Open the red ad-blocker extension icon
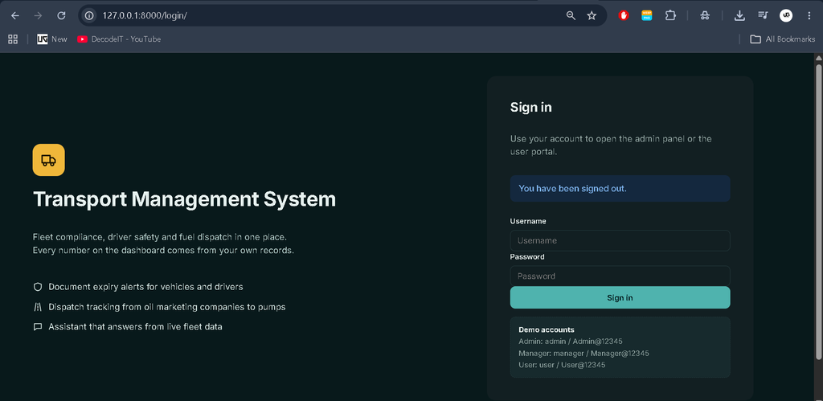 pyautogui.click(x=624, y=16)
